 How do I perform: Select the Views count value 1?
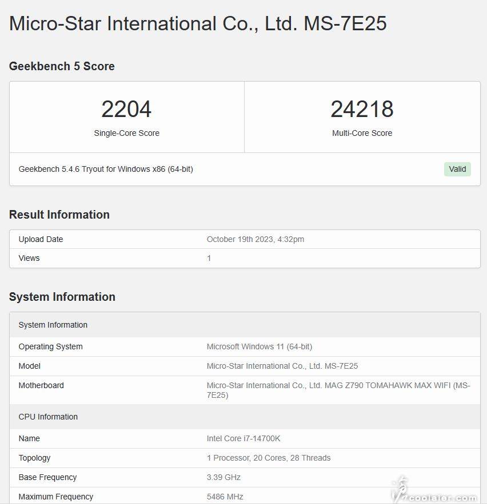point(209,258)
